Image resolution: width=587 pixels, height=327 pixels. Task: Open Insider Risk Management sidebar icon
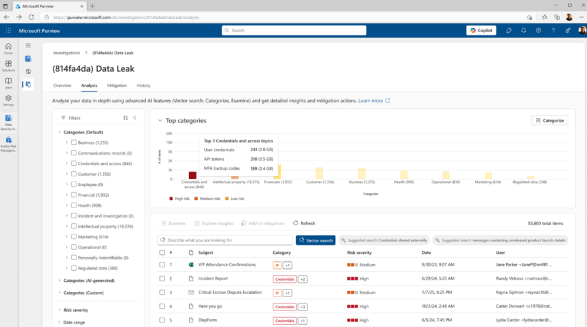[x=8, y=144]
